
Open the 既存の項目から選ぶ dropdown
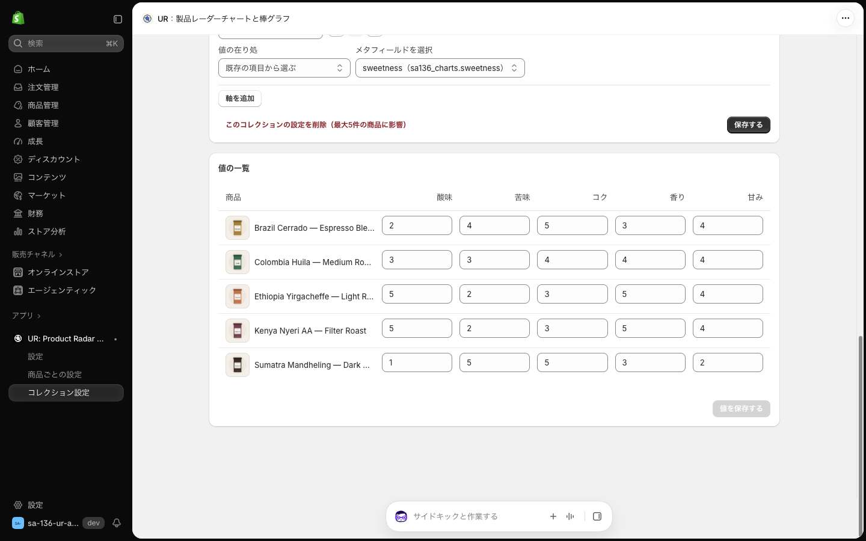[x=284, y=68]
